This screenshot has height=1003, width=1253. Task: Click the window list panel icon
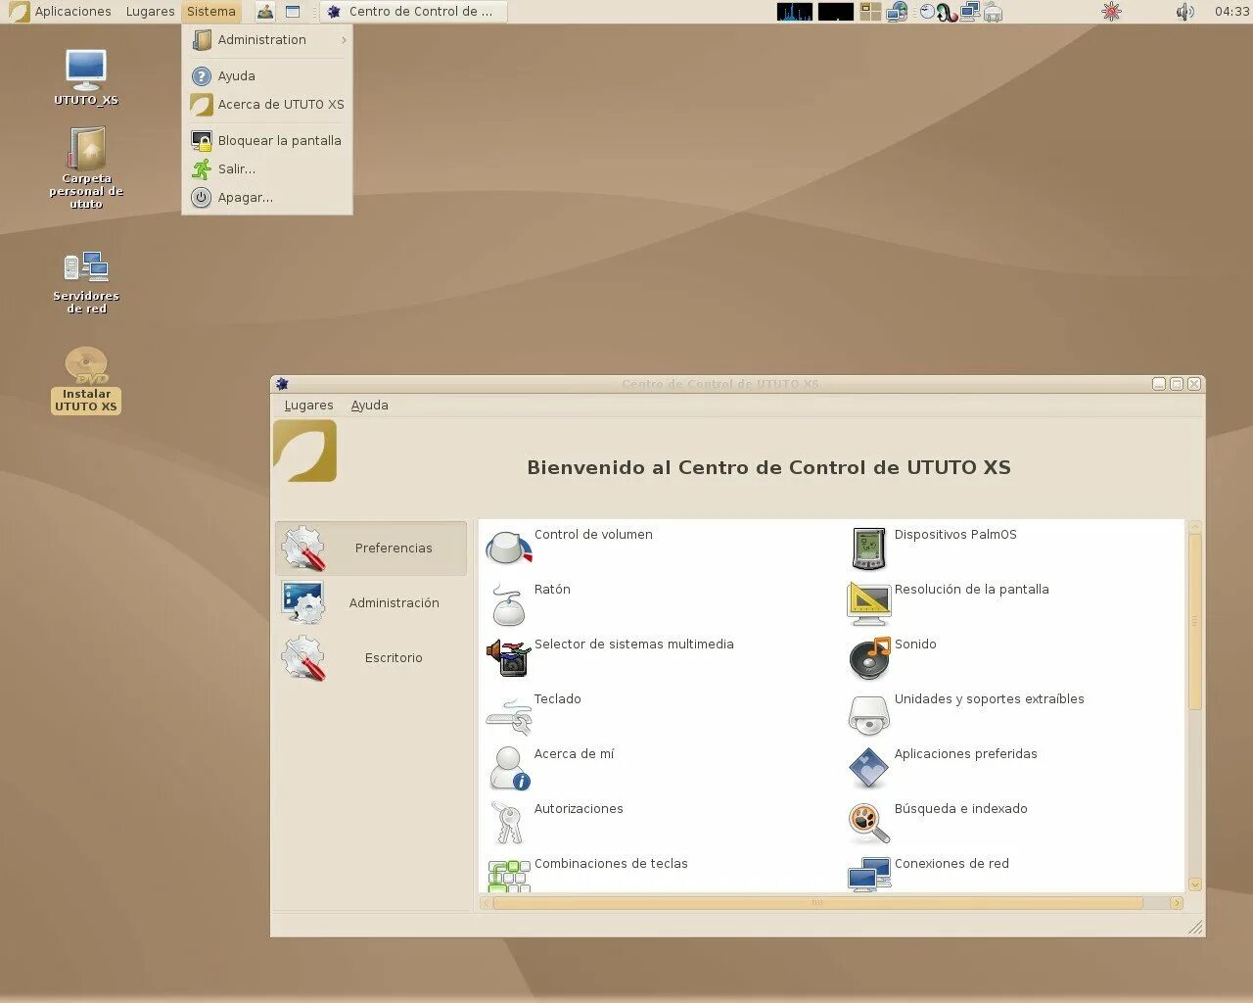point(293,12)
